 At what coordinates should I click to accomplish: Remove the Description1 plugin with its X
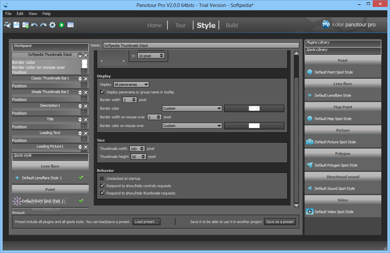point(85,106)
